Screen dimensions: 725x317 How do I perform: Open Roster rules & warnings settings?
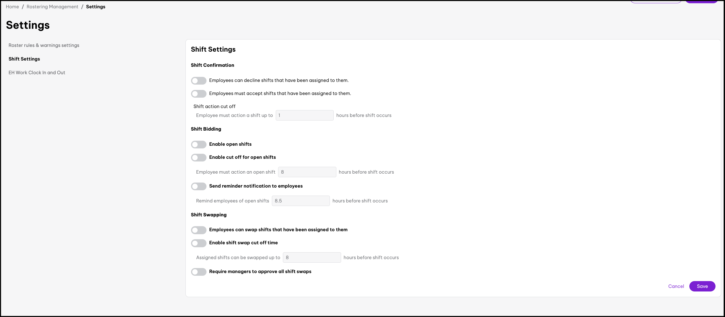(x=44, y=45)
